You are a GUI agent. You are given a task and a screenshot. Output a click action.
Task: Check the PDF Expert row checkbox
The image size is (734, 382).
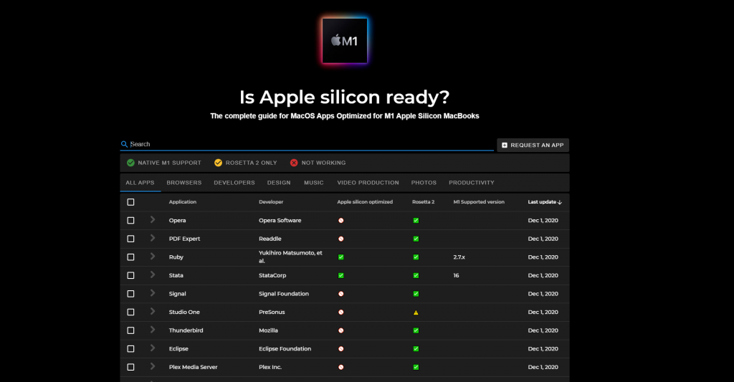130,239
